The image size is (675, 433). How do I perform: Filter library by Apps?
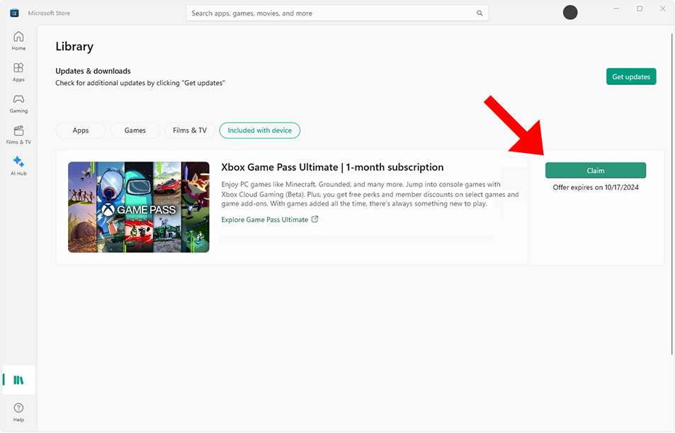point(81,130)
